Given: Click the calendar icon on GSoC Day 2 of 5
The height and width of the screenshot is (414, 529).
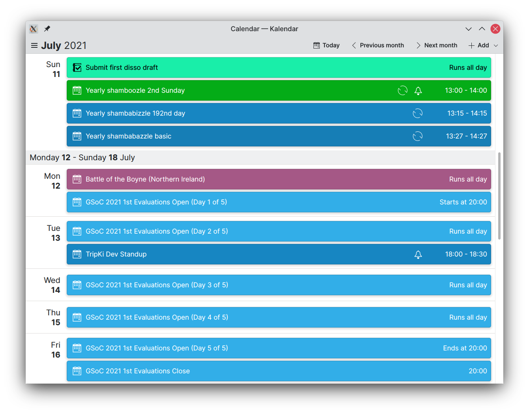Looking at the screenshot, I should point(77,231).
